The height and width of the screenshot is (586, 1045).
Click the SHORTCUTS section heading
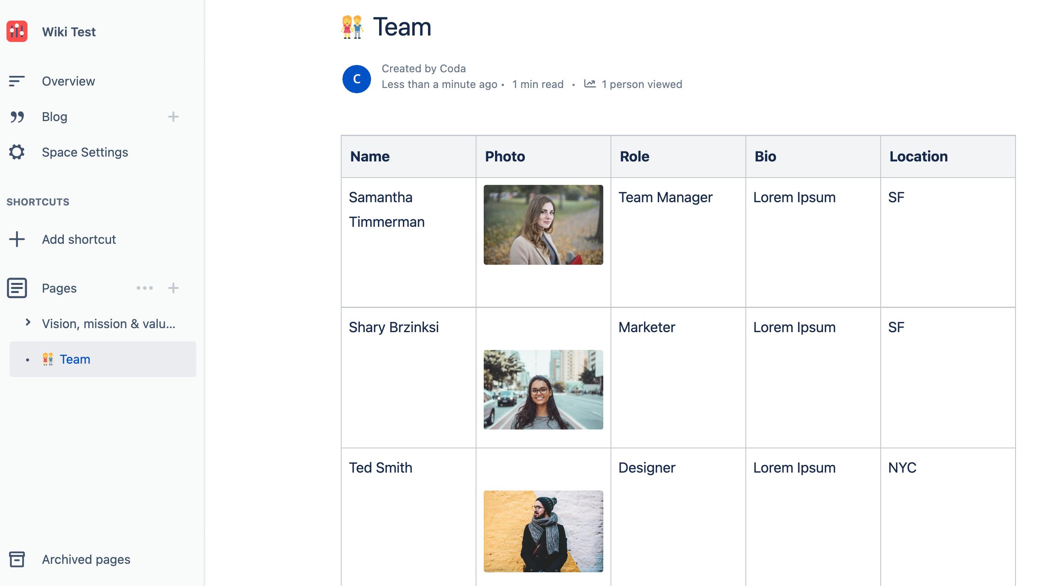[x=38, y=202]
